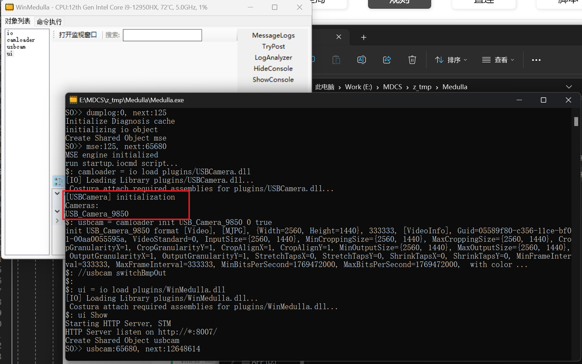Click the trash delete icon
Screen dimensions: 582x364
point(412,60)
